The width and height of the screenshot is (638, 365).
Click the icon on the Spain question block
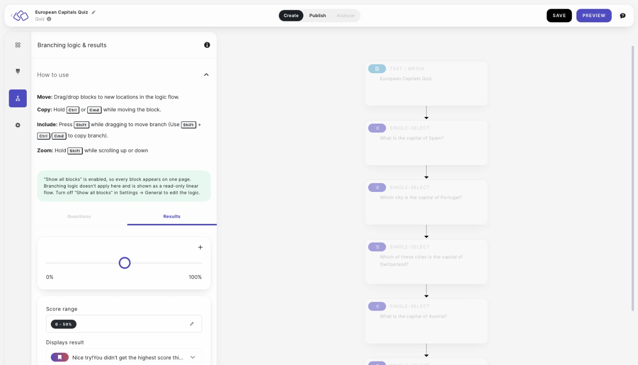(377, 128)
